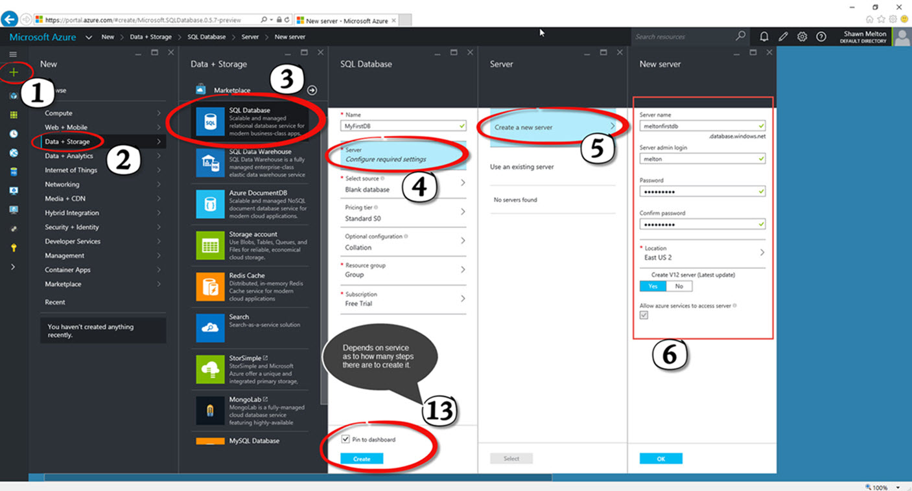Click the Marketplace arrow circle icon
This screenshot has width=912, height=491.
(x=312, y=91)
